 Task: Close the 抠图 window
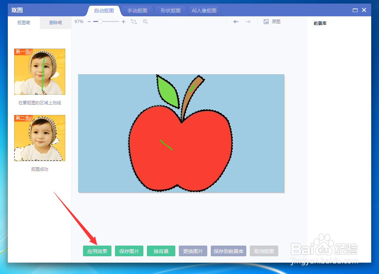click(364, 10)
